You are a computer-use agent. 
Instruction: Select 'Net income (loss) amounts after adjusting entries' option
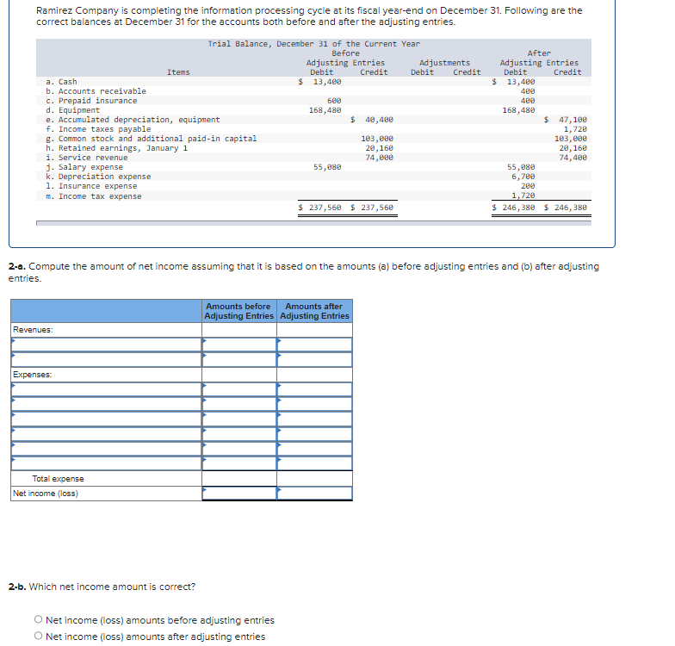(x=38, y=636)
